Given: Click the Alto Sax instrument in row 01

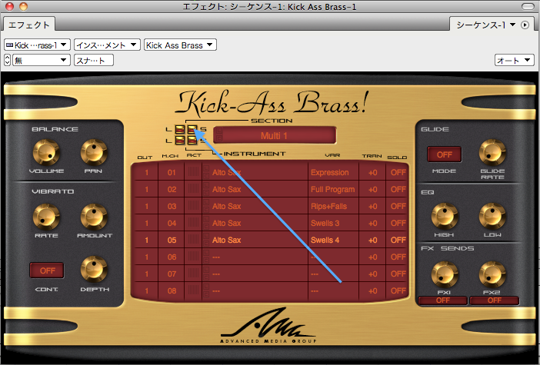Looking at the screenshot, I should click(x=226, y=172).
